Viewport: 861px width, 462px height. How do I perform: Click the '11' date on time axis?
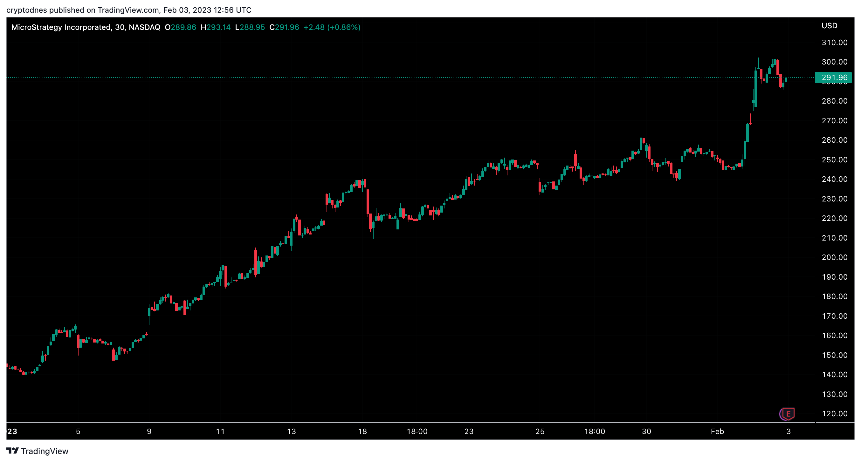pos(220,431)
